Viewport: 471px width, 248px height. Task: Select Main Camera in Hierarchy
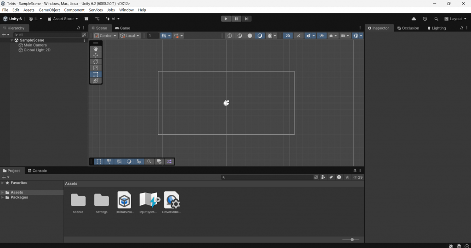coord(35,45)
